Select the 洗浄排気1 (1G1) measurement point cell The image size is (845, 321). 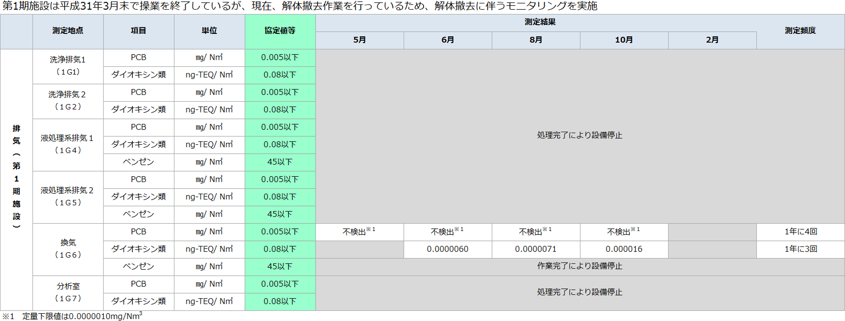coord(68,66)
